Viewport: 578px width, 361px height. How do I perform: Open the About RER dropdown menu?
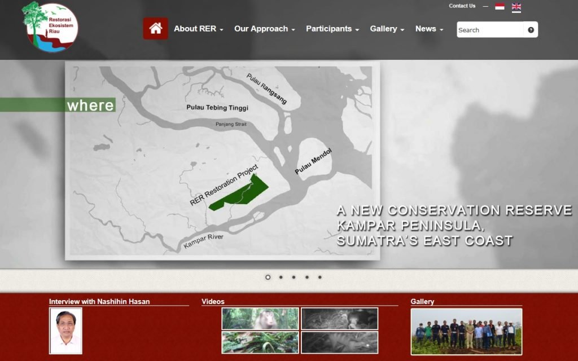195,28
